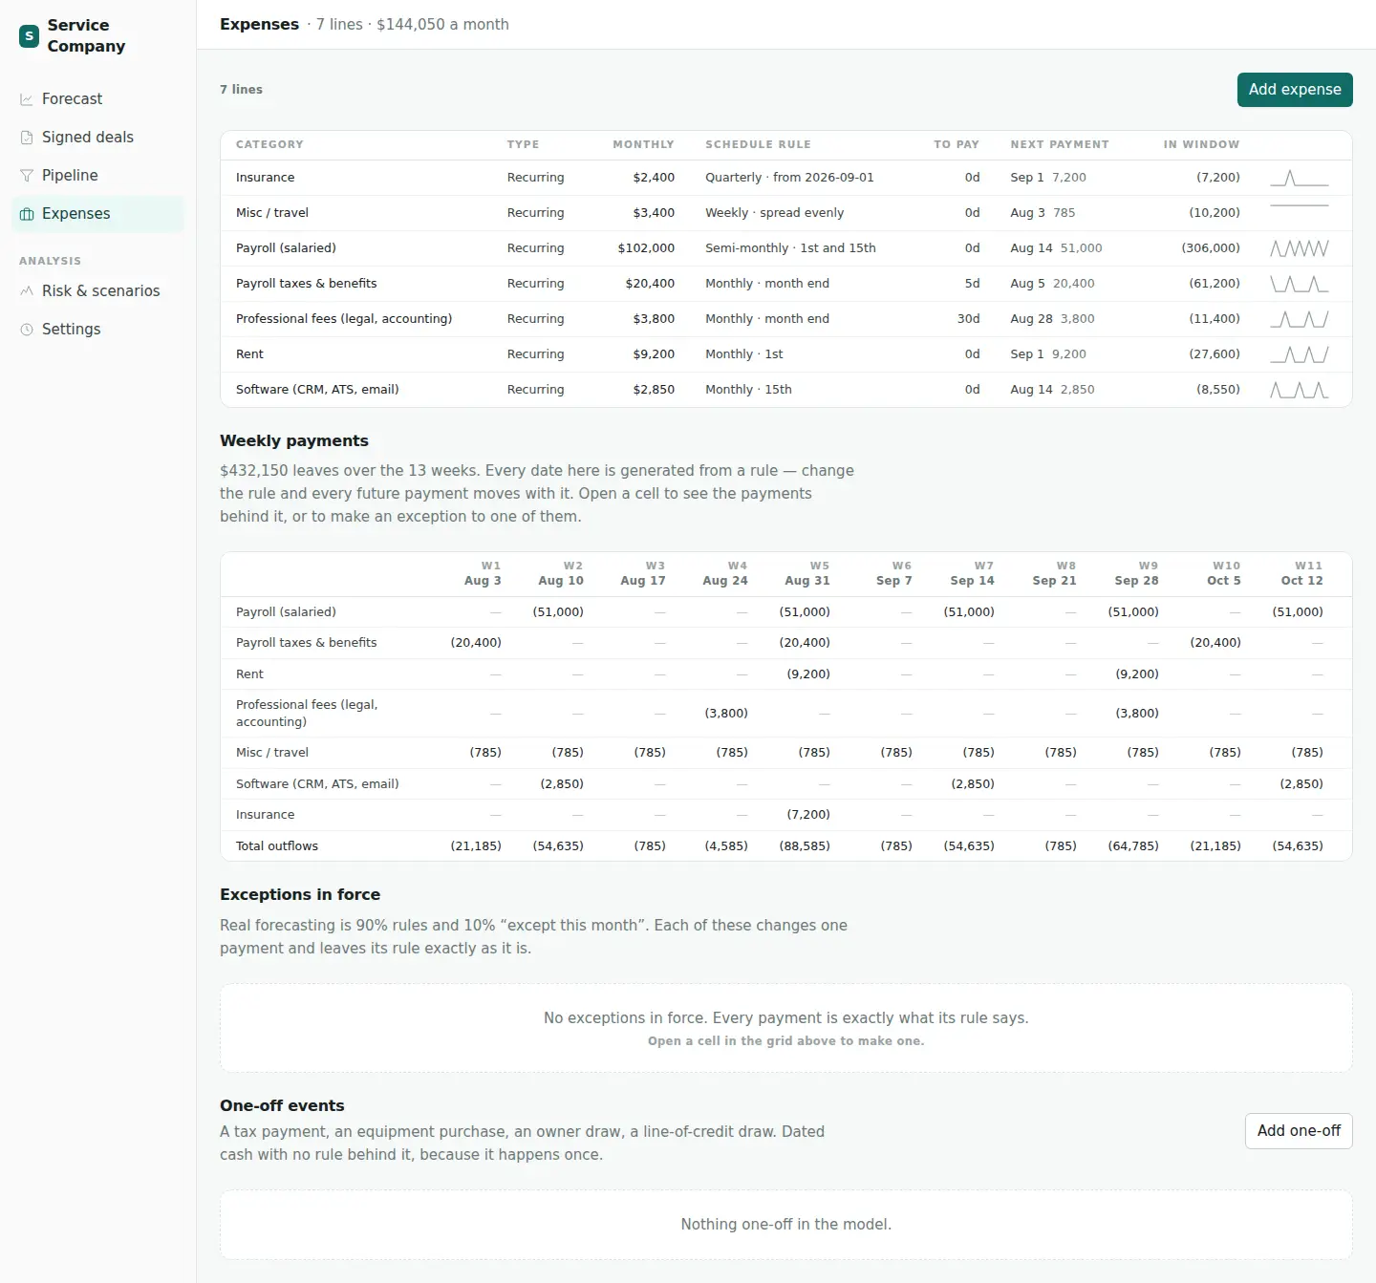
Task: Open Risk & scenarios analysis
Action: (x=97, y=291)
